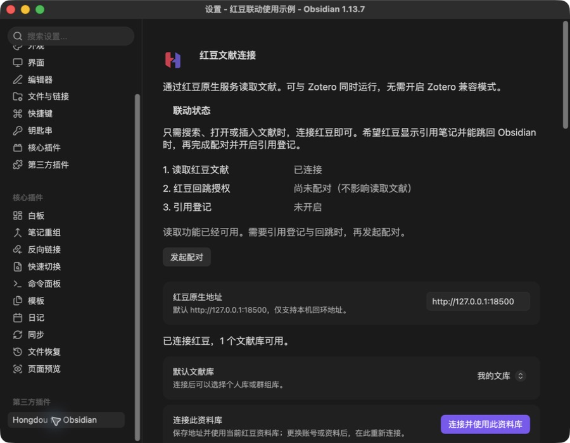The width and height of the screenshot is (570, 443).
Task: Click the 1. 读取红豆文献 row label
Action: (x=196, y=170)
